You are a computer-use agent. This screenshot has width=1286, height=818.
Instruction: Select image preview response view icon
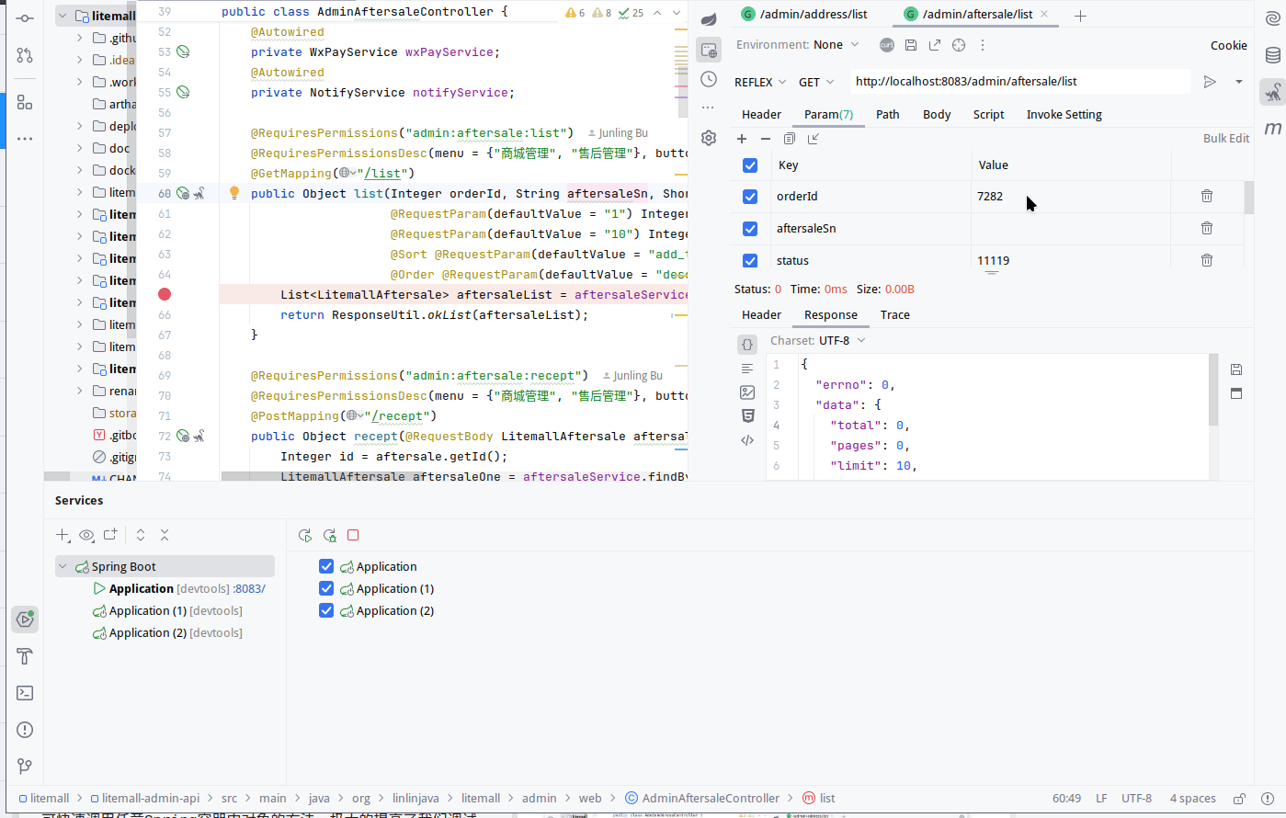pyautogui.click(x=747, y=392)
